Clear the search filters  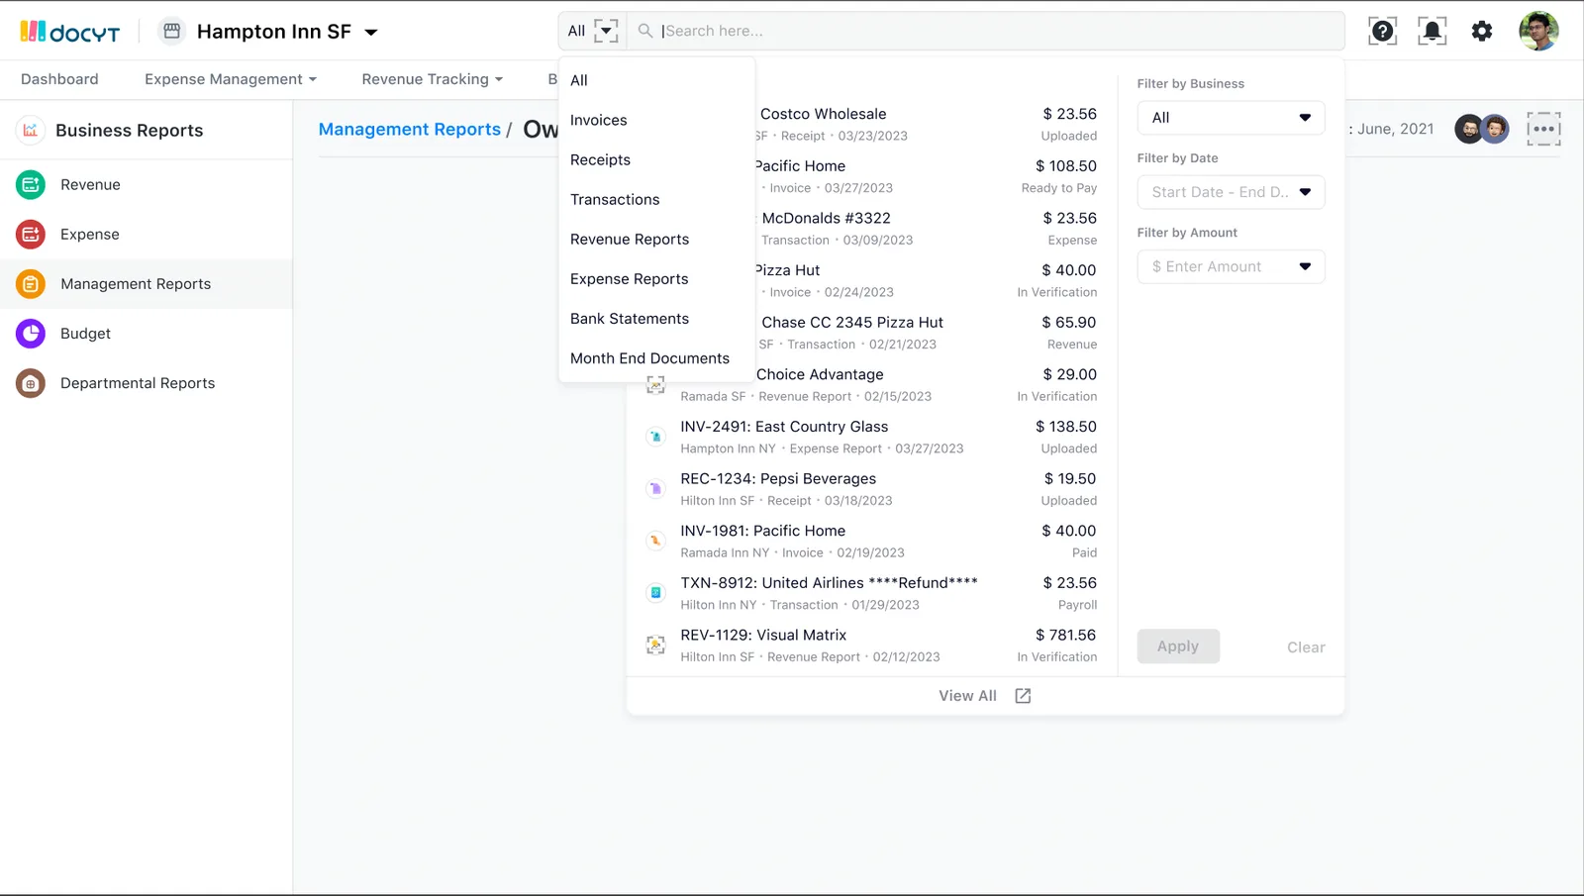pyautogui.click(x=1306, y=647)
